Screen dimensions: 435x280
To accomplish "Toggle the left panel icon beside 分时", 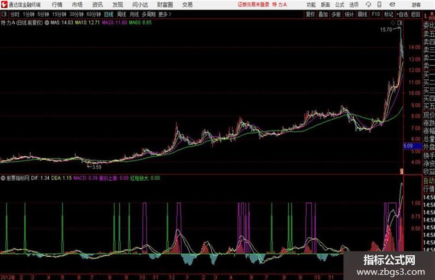I will point(4,14).
